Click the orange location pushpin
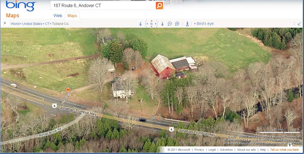Viewport: 304px width, 154px height. click(68, 91)
